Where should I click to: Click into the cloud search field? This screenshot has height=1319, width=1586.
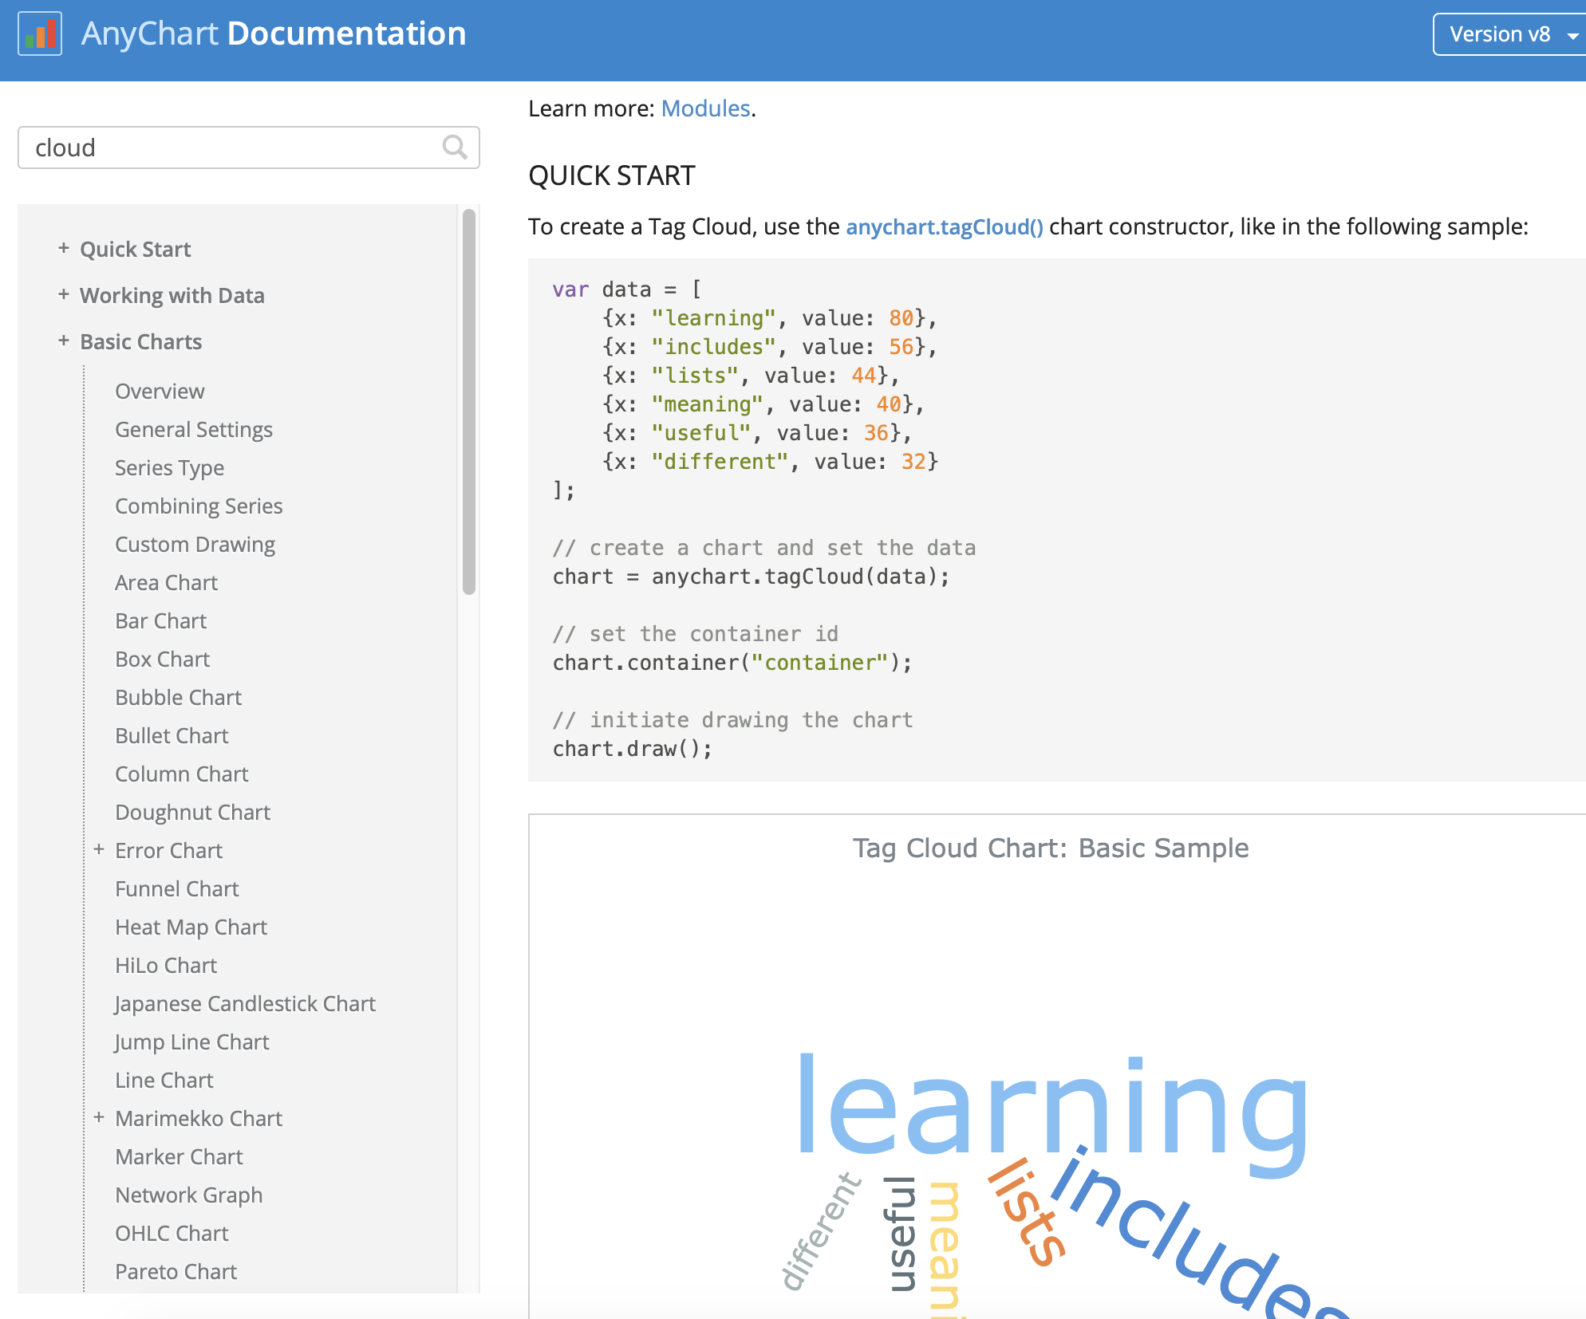(x=231, y=148)
